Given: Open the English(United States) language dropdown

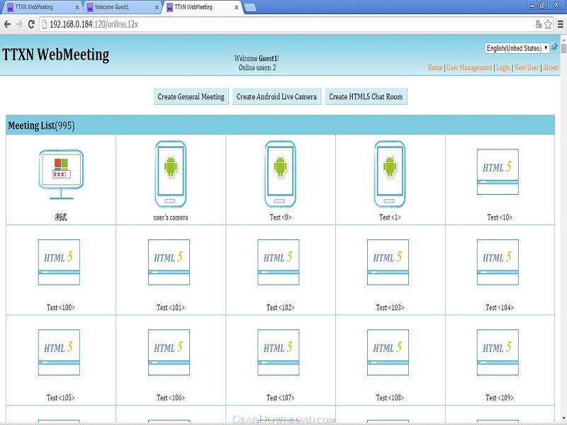Looking at the screenshot, I should 517,48.
